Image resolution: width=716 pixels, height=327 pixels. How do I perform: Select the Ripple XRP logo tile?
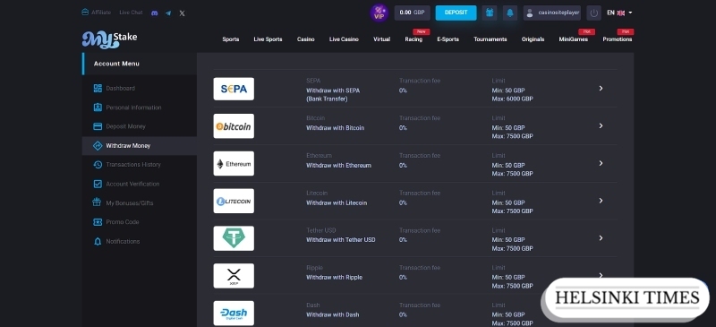click(x=234, y=276)
